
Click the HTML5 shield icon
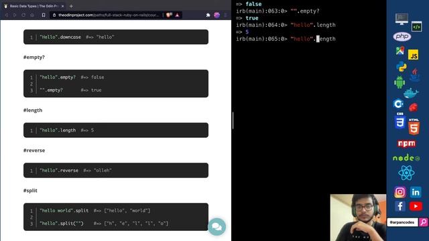tap(414, 127)
